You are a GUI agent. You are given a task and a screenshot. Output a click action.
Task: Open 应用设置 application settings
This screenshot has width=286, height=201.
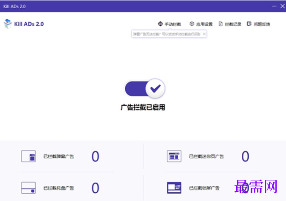click(201, 24)
